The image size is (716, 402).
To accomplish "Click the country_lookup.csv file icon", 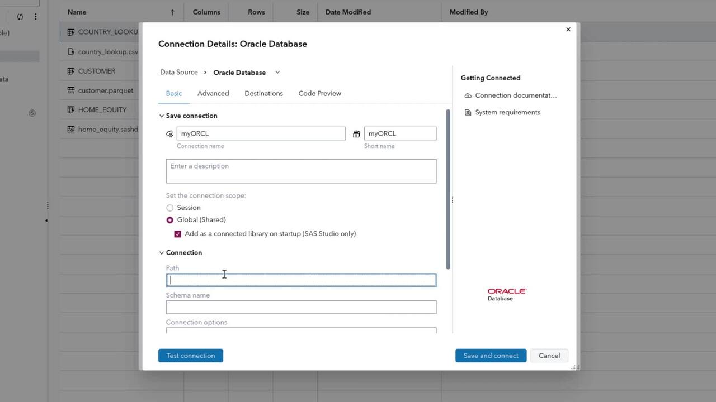I will pyautogui.click(x=71, y=52).
